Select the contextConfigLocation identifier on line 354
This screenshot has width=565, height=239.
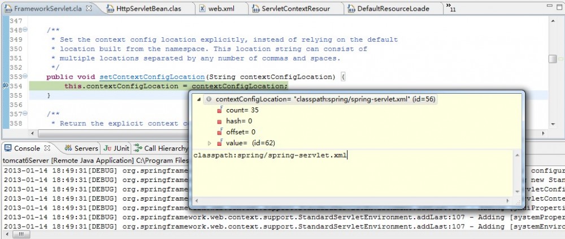tap(239, 86)
